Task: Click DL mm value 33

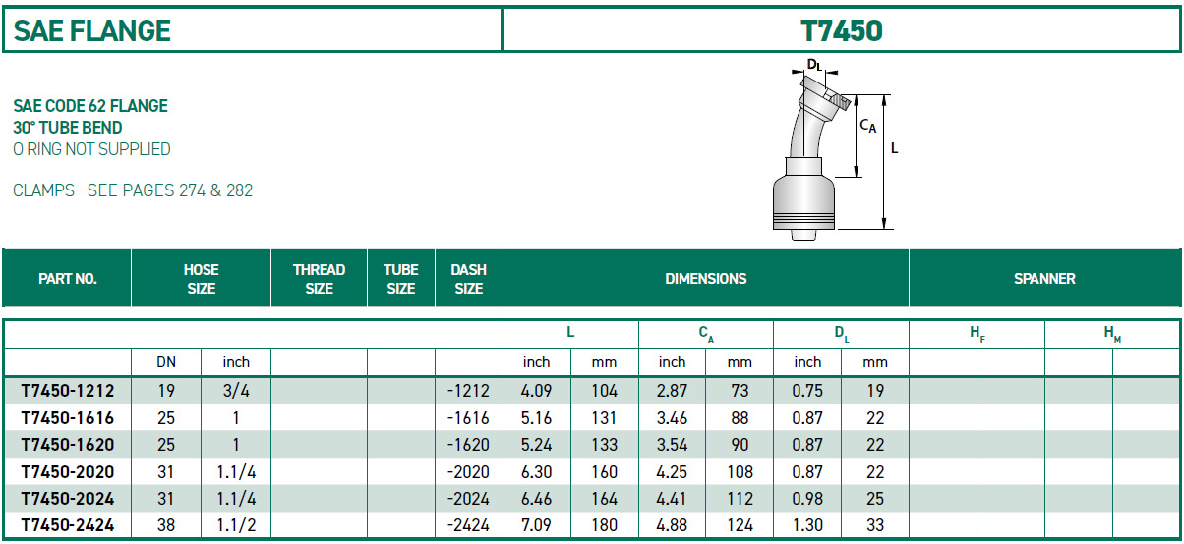Action: pos(875,525)
